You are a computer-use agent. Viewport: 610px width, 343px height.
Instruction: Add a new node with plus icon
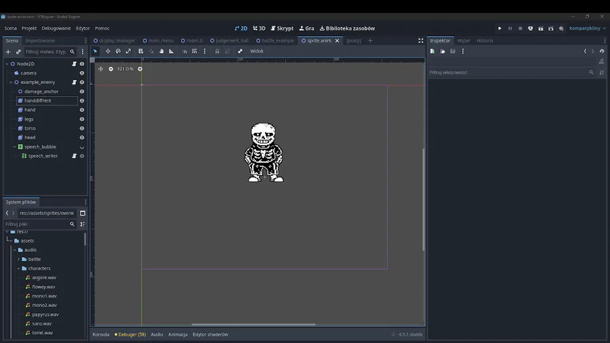(8, 52)
